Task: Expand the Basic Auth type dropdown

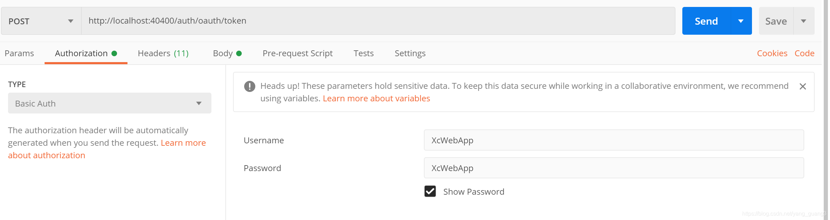Action: 109,103
